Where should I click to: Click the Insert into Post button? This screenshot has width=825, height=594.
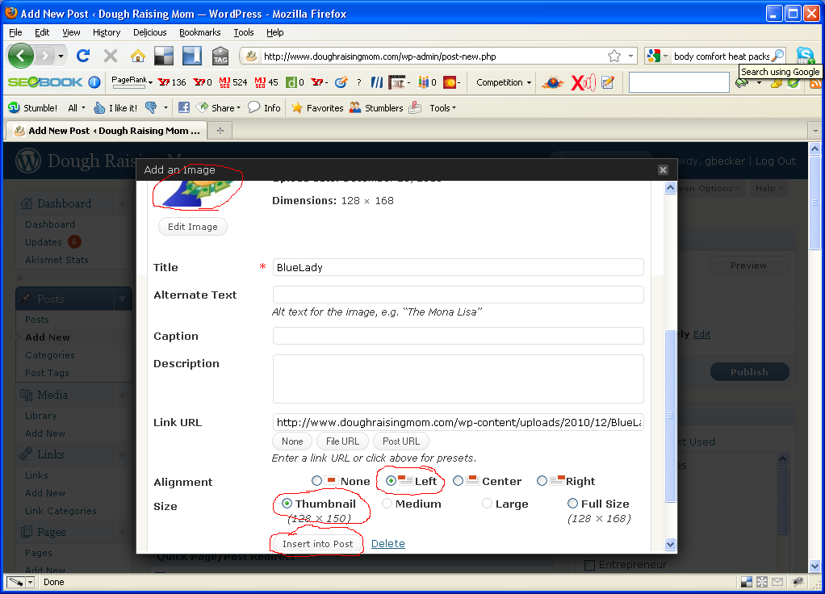coord(318,543)
